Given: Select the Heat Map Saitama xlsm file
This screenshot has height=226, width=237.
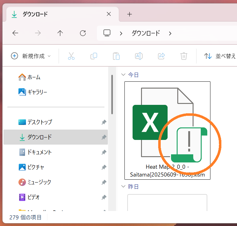Looking at the screenshot, I should (x=167, y=131).
